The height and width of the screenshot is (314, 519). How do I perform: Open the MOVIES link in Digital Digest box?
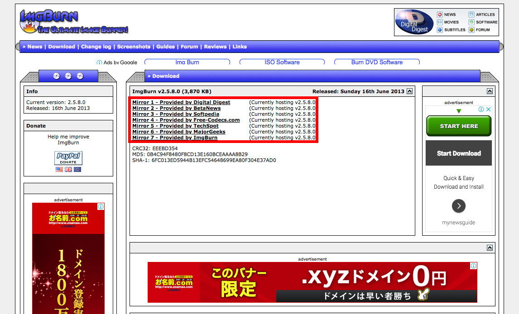pos(452,22)
